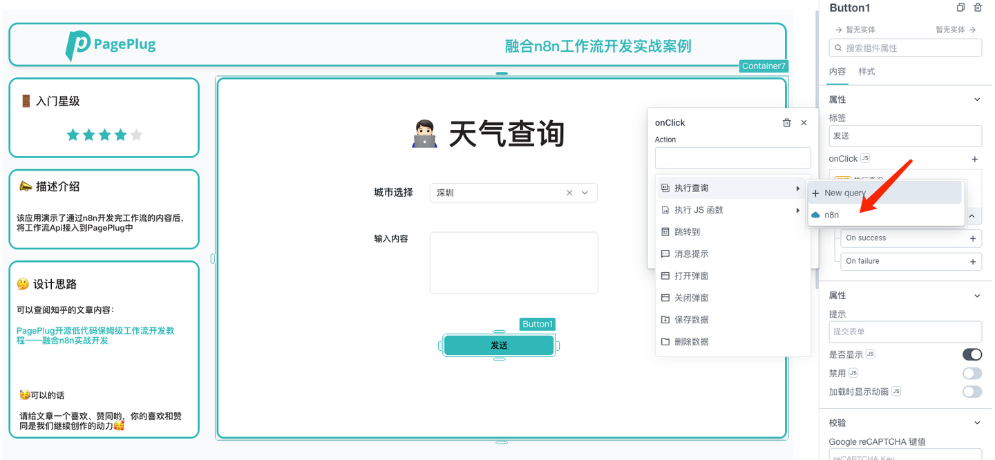Screen dimensions: 995x460
Task: Switch to the 内容 tab
Action: point(837,72)
